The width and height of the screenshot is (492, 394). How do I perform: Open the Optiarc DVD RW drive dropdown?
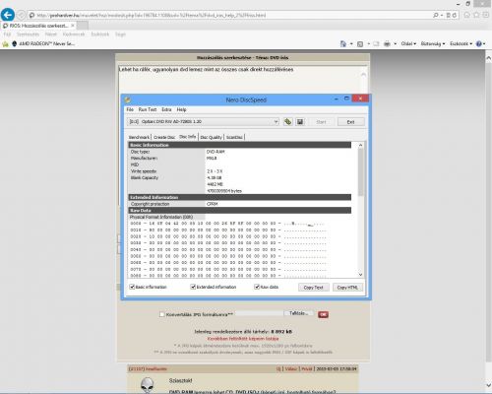point(204,121)
